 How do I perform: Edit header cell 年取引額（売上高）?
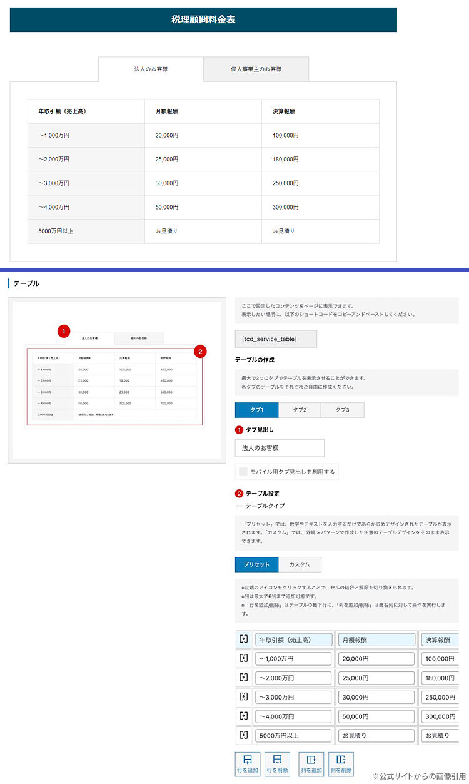click(293, 639)
